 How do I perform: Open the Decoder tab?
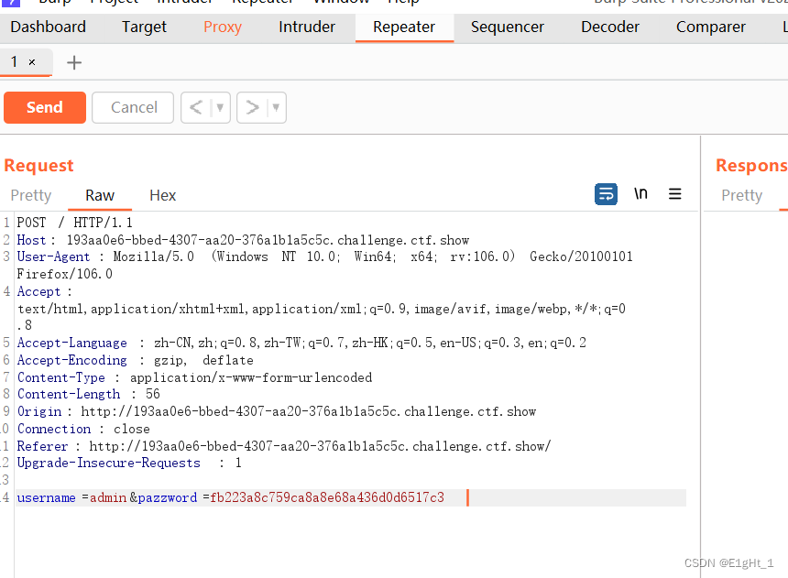coord(610,27)
